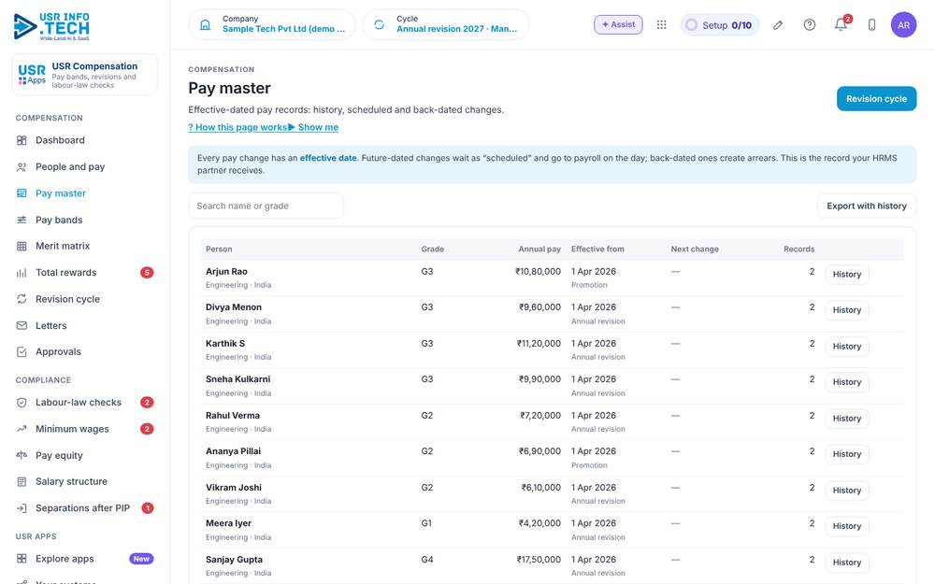Click Arjun Rao's annual pay ₹10,80,000
Image resolution: width=935 pixels, height=584 pixels.
click(x=538, y=272)
